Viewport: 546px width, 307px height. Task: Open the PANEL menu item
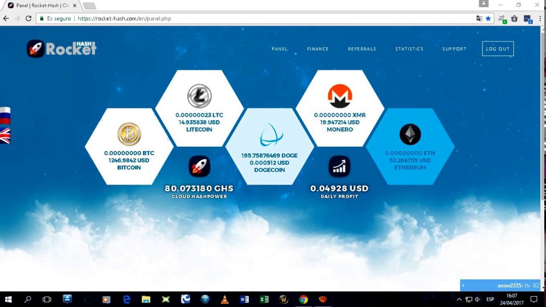(280, 49)
